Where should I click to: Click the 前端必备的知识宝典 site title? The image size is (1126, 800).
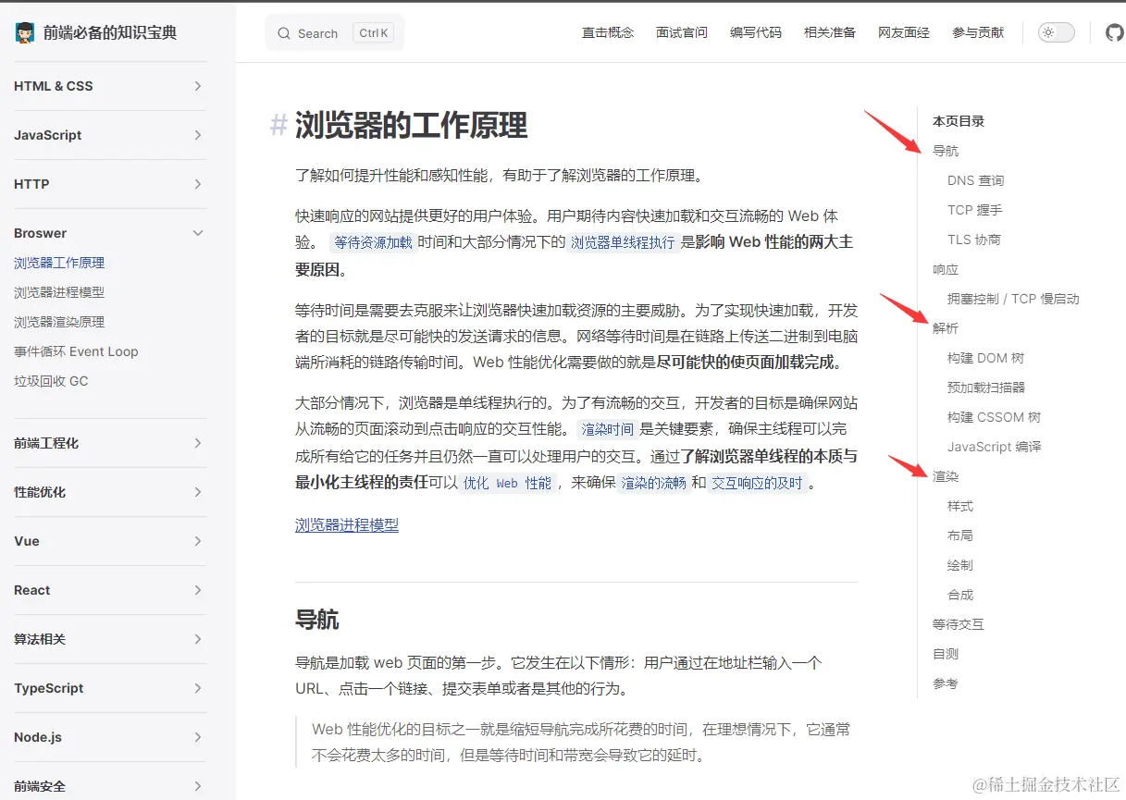[110, 33]
